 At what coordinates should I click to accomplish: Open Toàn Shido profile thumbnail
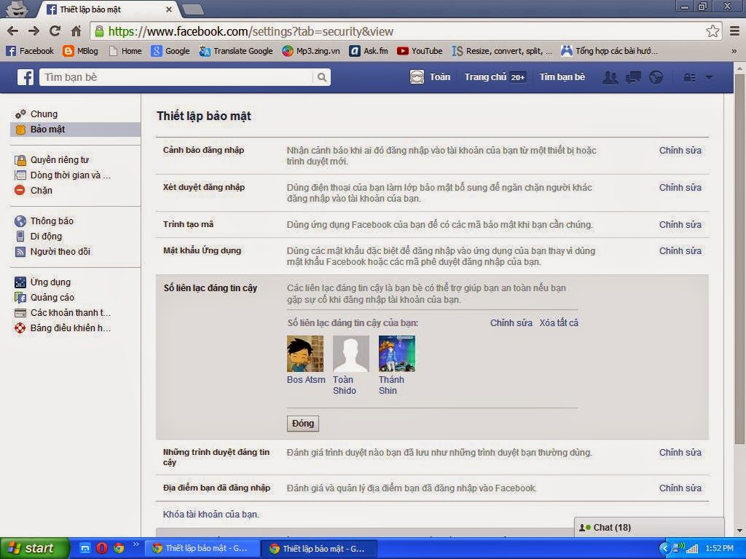click(x=350, y=354)
